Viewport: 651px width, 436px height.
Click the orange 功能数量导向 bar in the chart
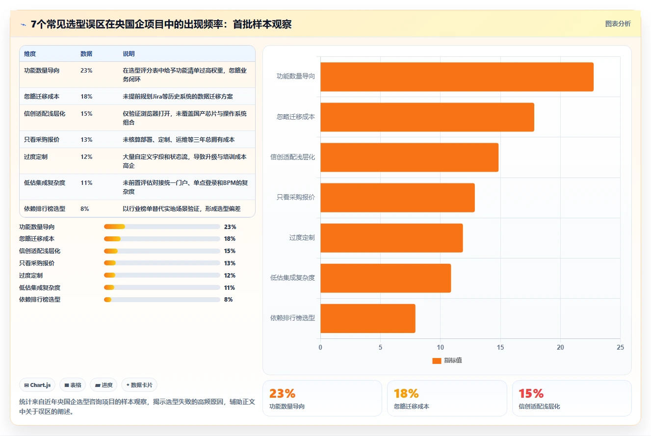tap(457, 77)
